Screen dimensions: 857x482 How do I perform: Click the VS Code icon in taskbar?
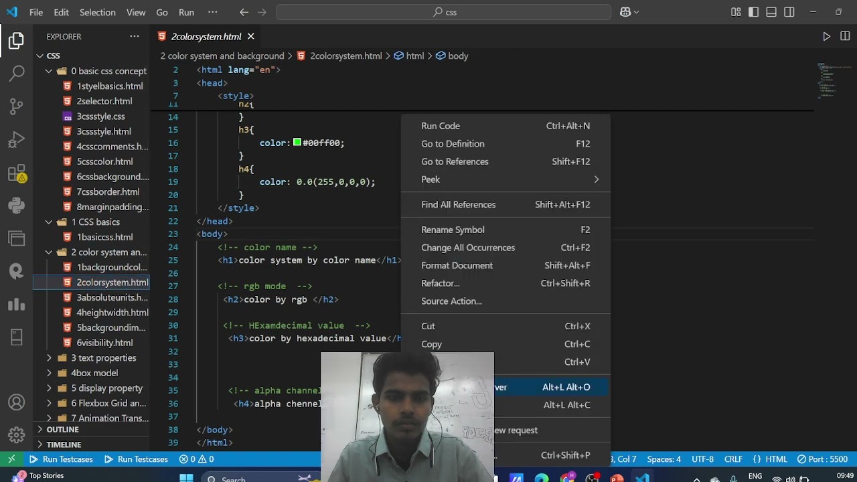[x=643, y=478]
